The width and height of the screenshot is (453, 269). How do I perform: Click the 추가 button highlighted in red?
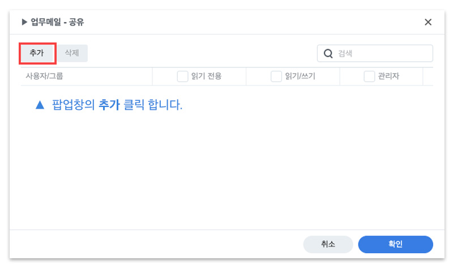coord(37,53)
